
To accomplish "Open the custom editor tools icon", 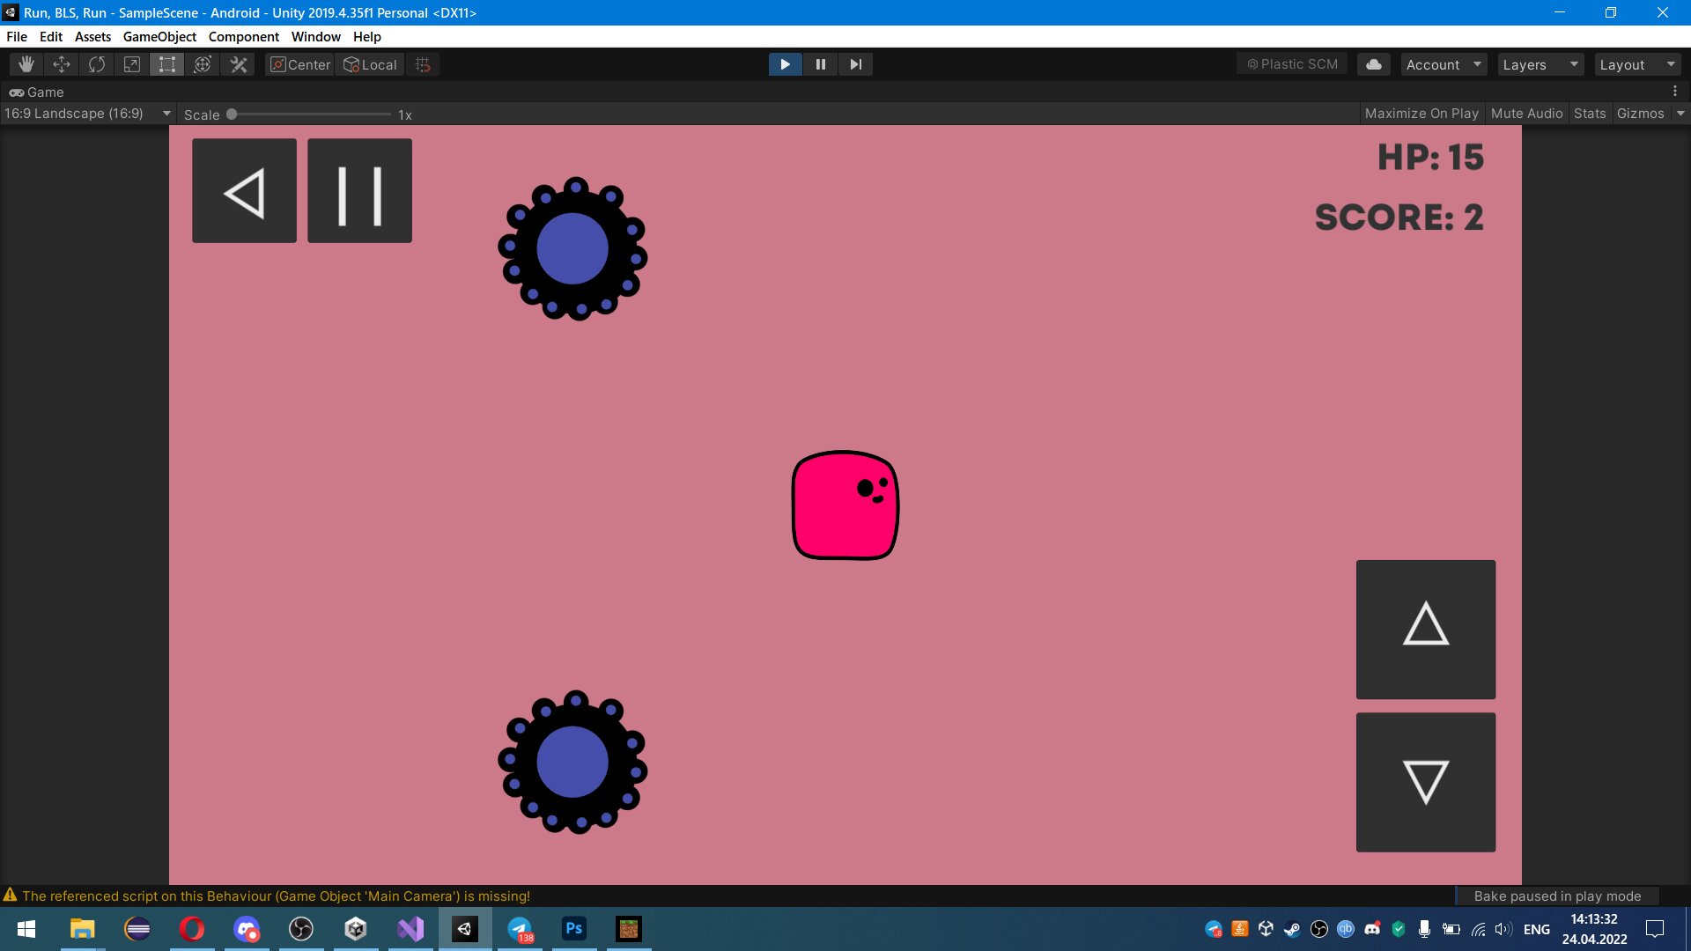I will point(238,64).
